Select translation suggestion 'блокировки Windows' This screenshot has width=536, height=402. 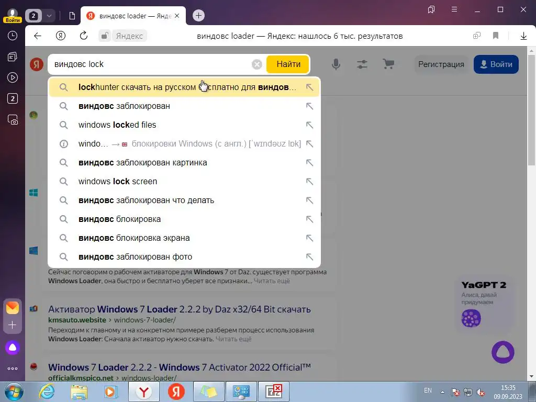tap(184, 143)
